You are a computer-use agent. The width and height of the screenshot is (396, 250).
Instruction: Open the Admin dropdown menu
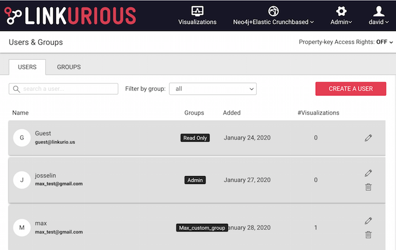pos(341,22)
